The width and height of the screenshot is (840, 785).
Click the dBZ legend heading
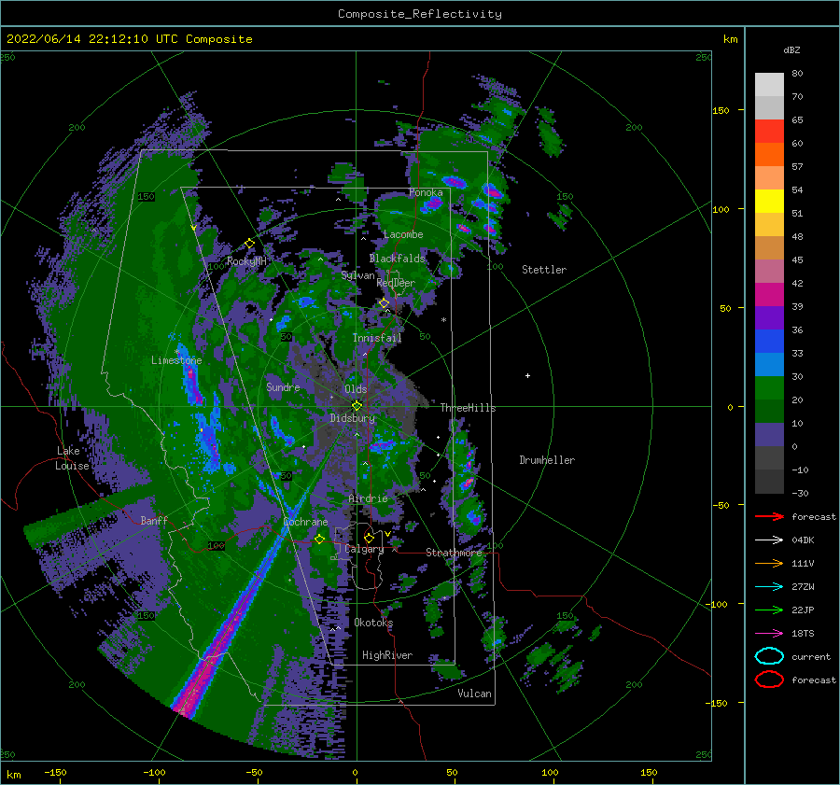[x=791, y=50]
